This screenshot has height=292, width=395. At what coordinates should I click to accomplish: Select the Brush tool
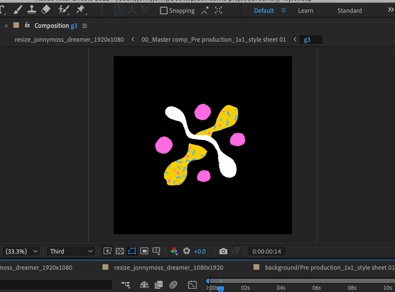pos(18,10)
